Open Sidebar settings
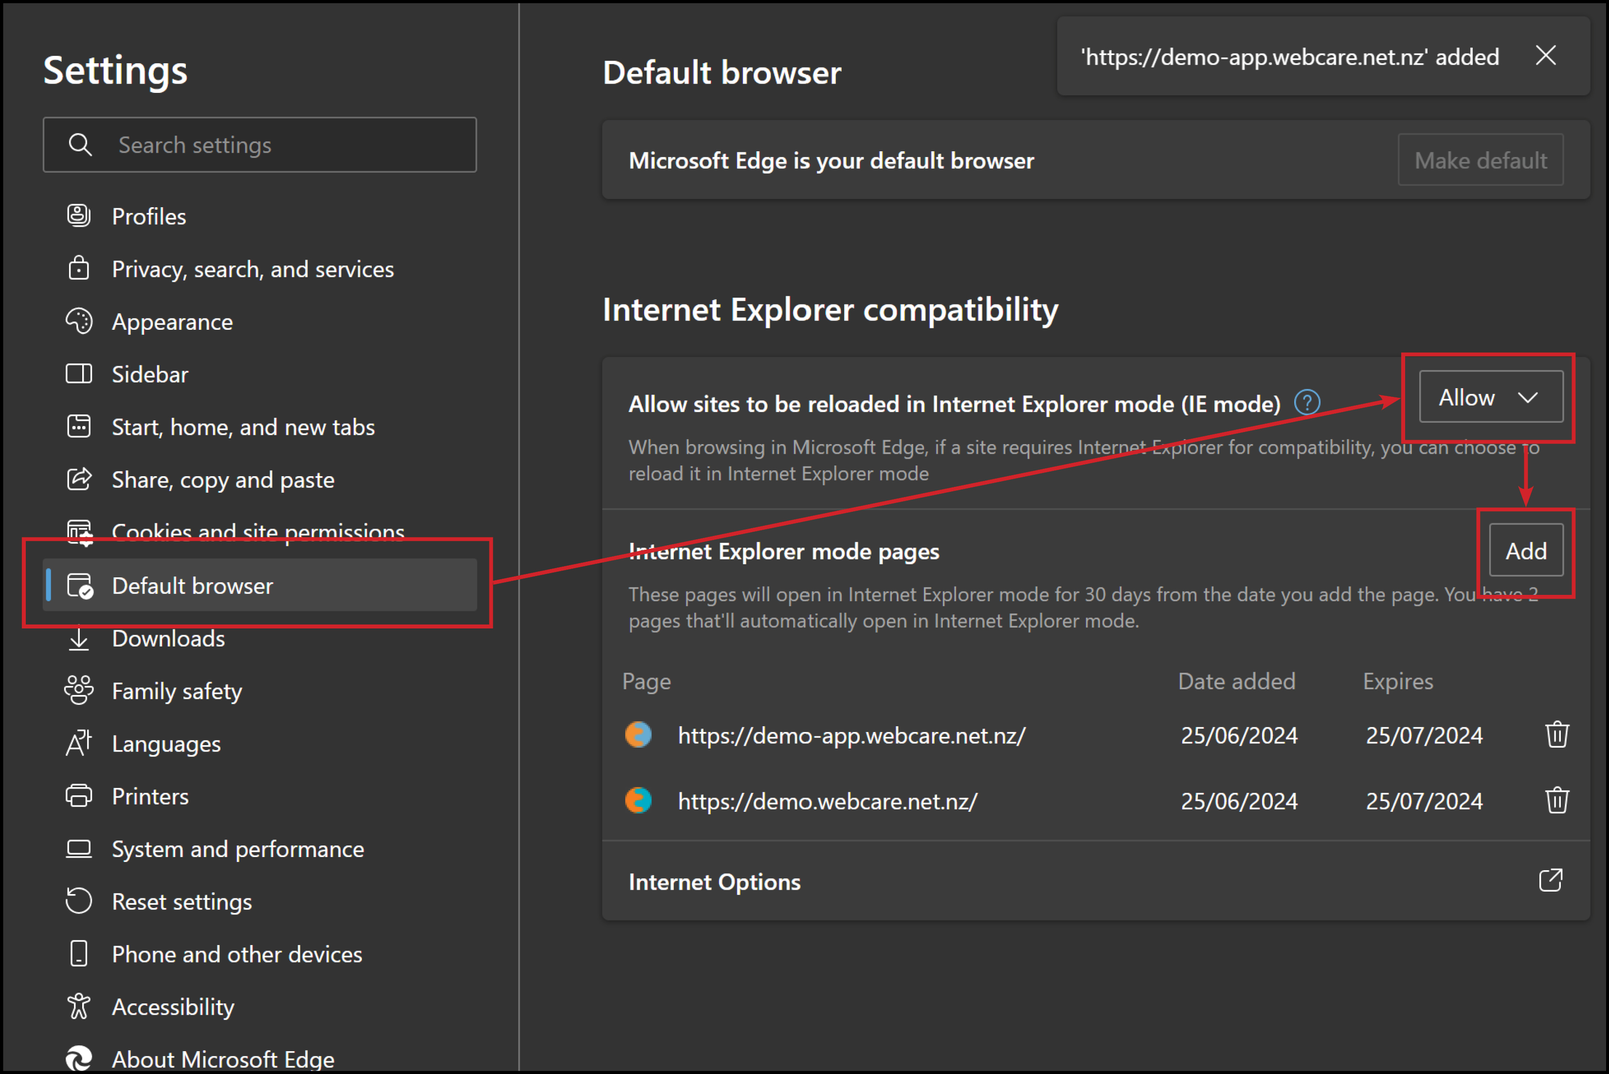The height and width of the screenshot is (1074, 1609). pyautogui.click(x=260, y=375)
